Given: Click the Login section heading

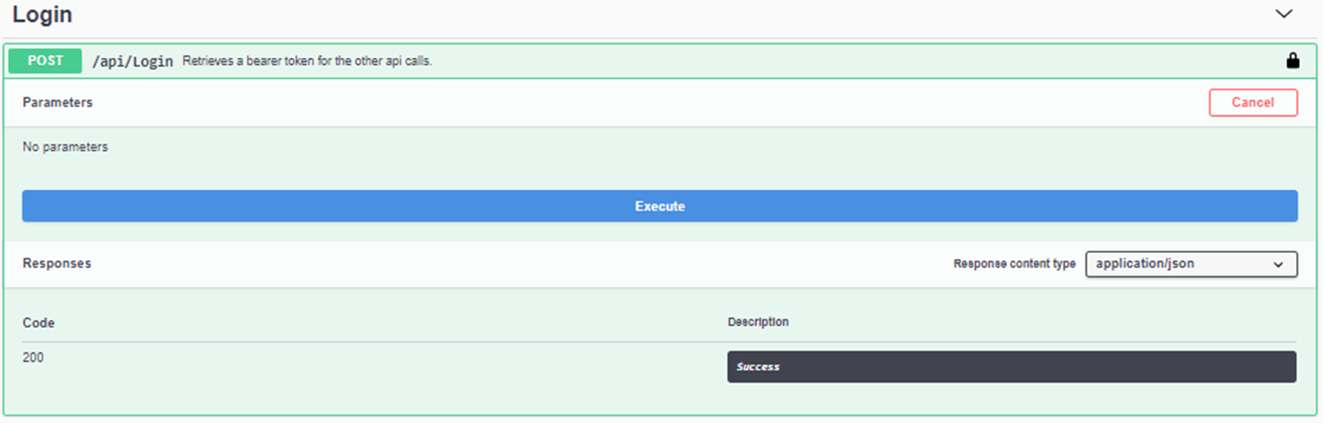Looking at the screenshot, I should point(42,15).
